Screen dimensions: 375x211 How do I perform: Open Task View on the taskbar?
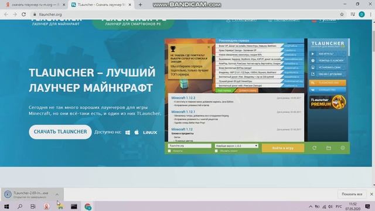[x=33, y=206]
